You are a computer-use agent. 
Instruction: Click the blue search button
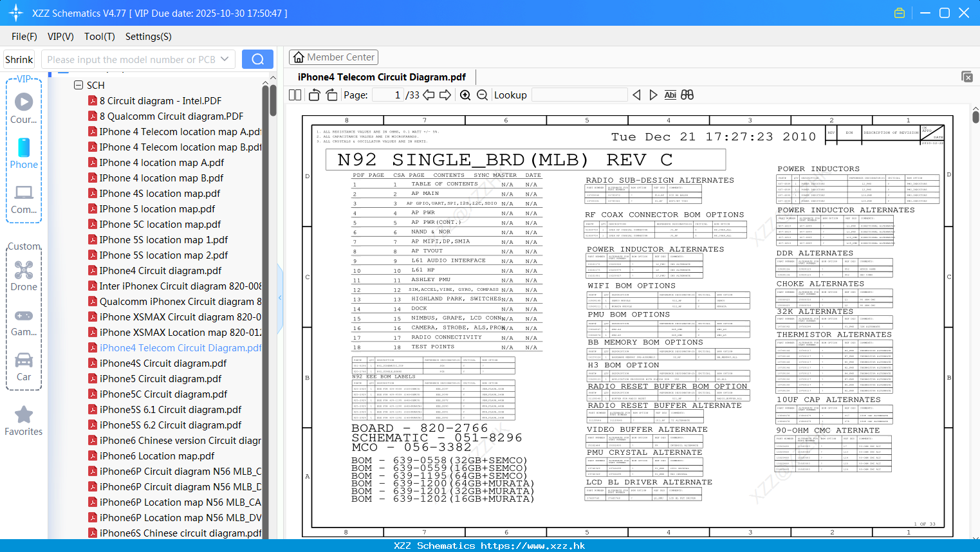click(257, 59)
